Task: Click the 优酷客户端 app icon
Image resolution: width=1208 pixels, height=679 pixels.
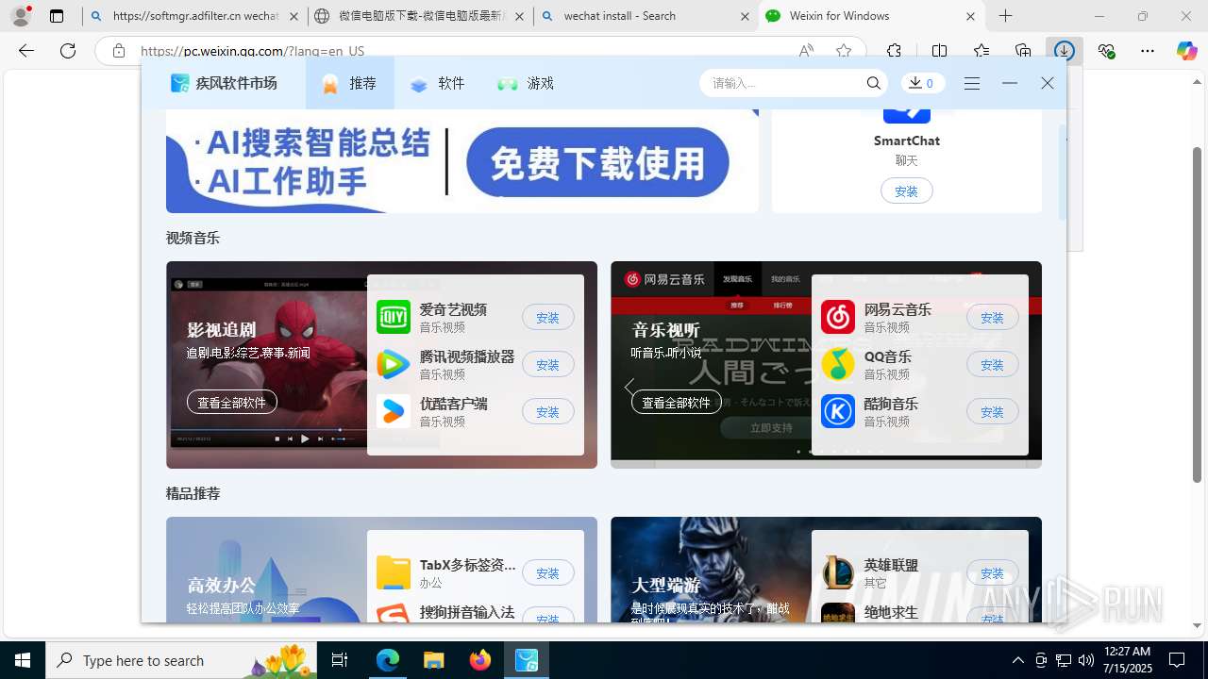Action: [x=393, y=411]
